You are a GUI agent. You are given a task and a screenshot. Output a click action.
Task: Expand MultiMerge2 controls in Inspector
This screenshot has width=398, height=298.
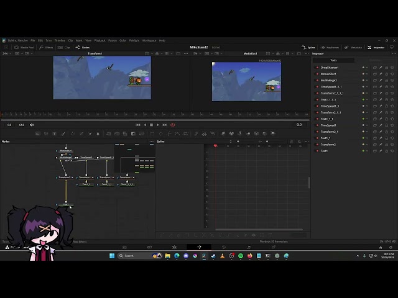point(367,80)
